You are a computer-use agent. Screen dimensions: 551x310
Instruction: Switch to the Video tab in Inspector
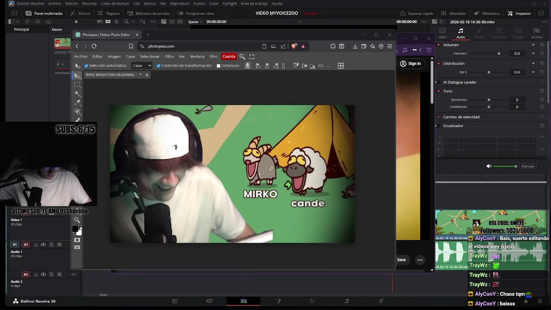(442, 33)
